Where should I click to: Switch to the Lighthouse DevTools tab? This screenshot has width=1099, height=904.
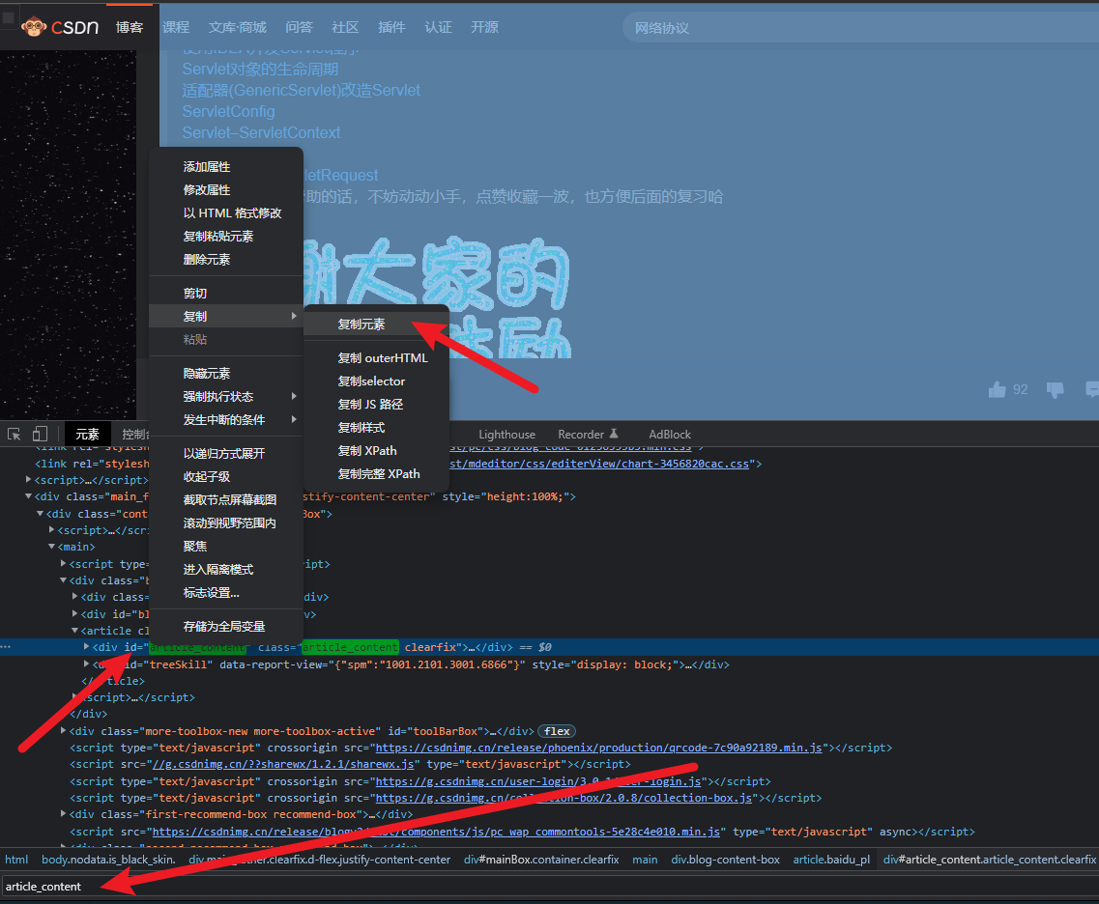[x=506, y=435]
